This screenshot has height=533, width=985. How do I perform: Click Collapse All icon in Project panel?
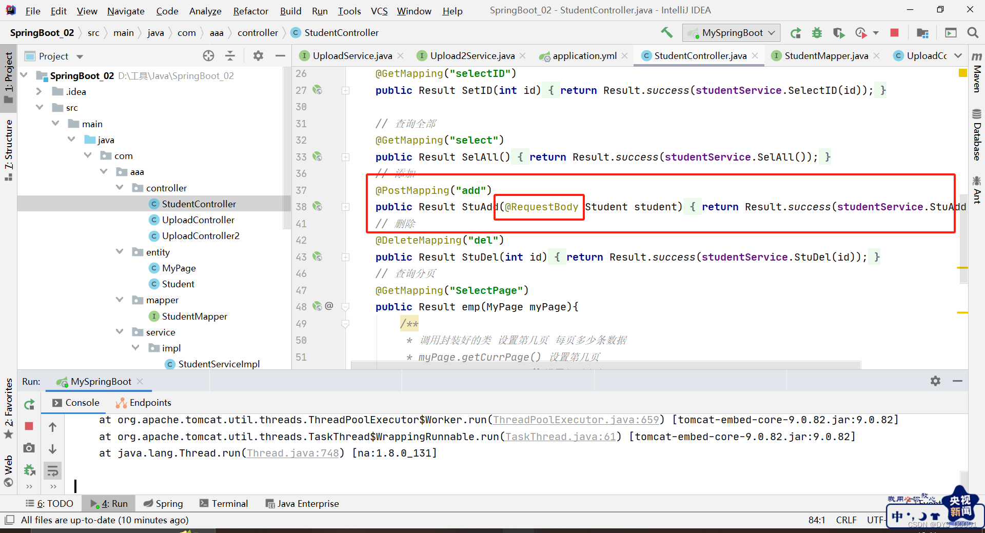pyautogui.click(x=230, y=56)
